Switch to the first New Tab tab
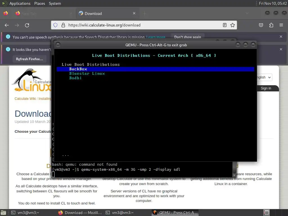This screenshot has width=288, height=216. tap(44, 13)
